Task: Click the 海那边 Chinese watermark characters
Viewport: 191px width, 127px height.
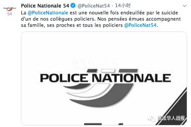Action: 83,62
